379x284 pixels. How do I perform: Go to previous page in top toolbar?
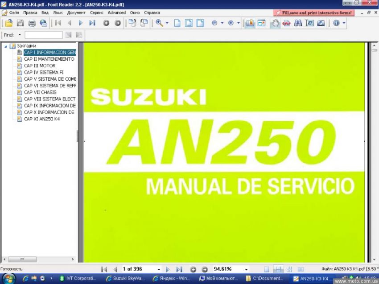tap(70, 23)
